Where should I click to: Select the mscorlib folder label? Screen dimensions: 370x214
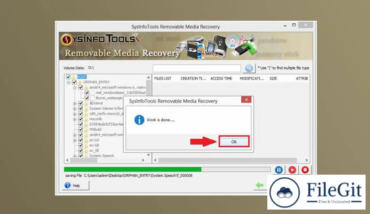[x=96, y=119]
